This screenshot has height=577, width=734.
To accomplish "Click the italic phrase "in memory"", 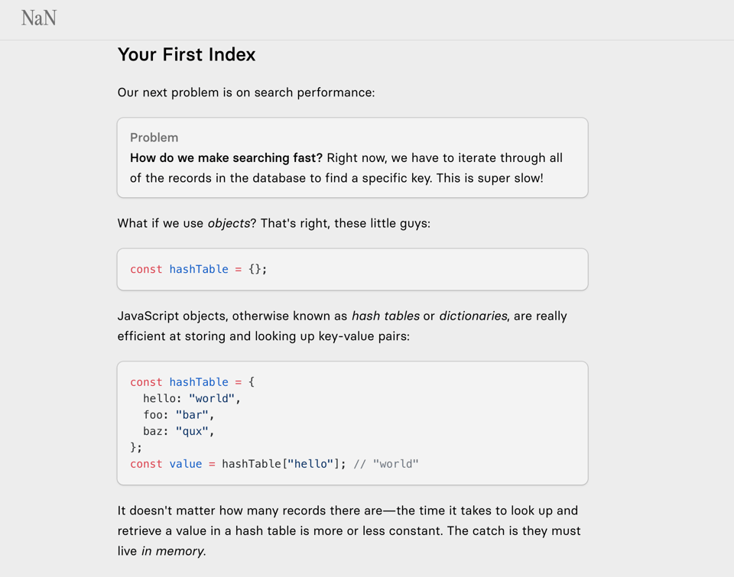I will tap(173, 551).
